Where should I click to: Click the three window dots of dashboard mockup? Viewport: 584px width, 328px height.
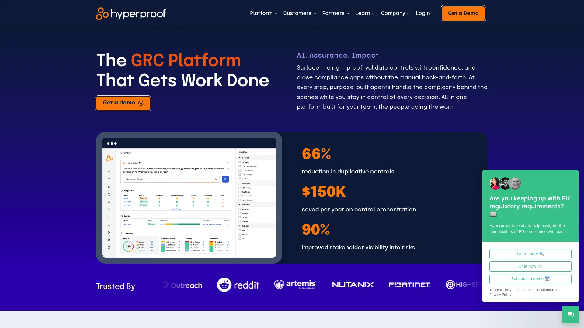click(112, 143)
